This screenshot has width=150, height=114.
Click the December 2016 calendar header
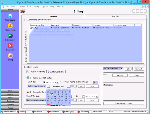coord(58,87)
